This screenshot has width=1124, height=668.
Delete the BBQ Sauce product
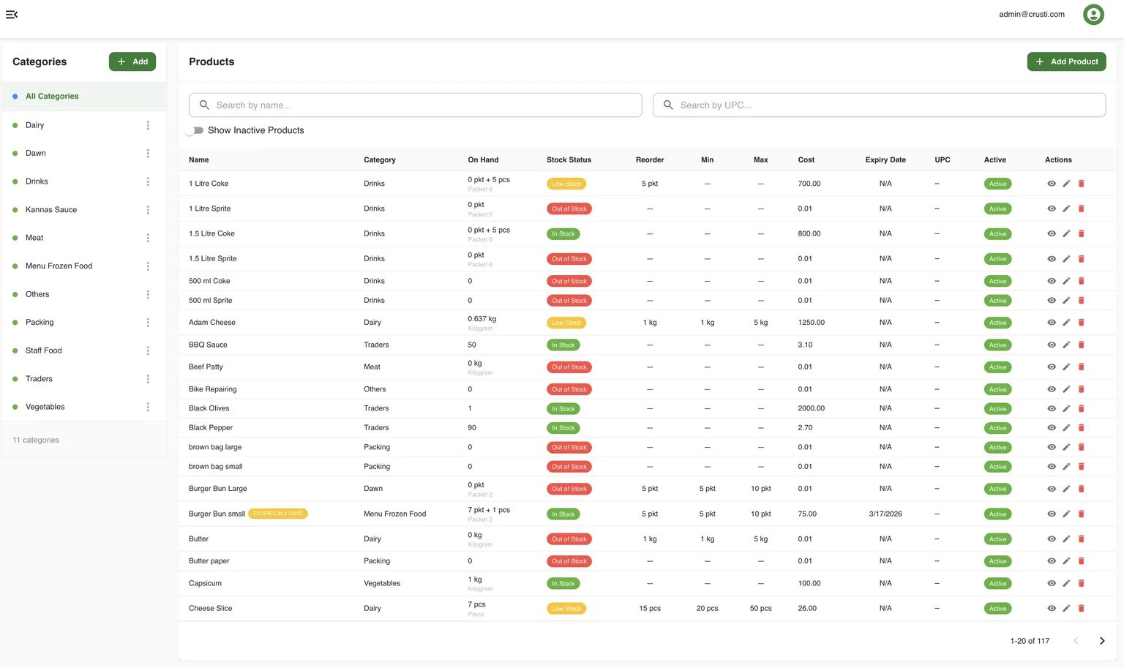[x=1082, y=345]
